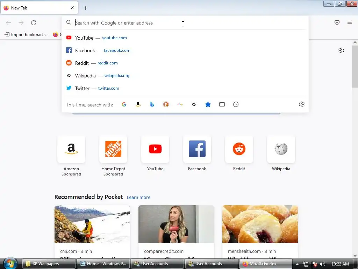Search this time with Bing icon
The width and height of the screenshot is (358, 269).
[x=152, y=104]
